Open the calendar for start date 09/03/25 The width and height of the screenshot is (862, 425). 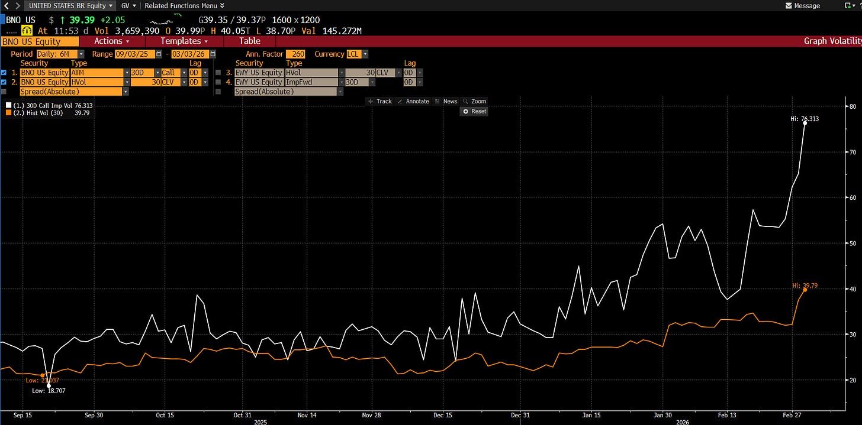pos(159,54)
